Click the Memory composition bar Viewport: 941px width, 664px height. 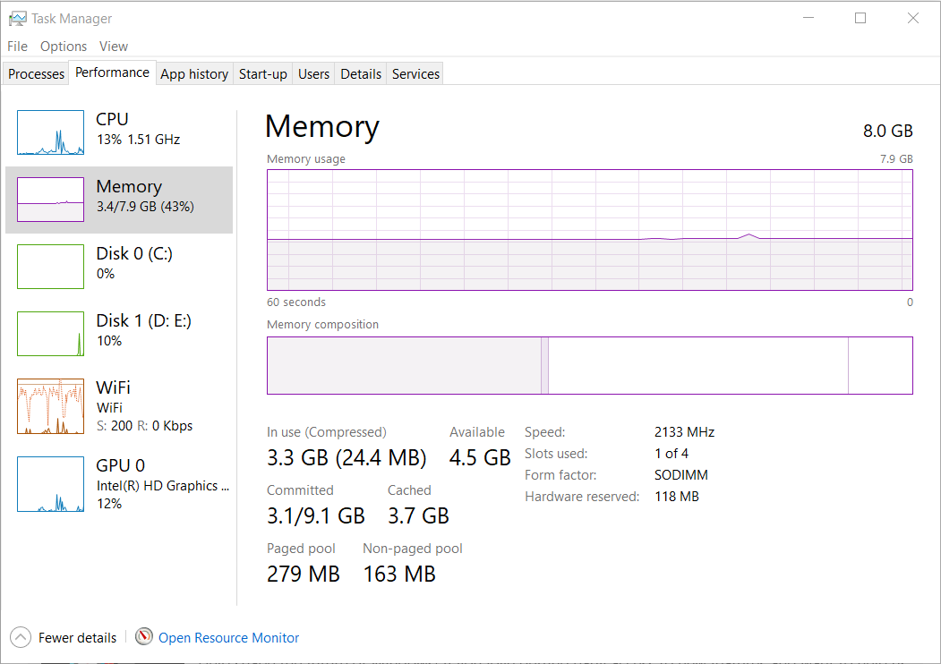click(x=589, y=365)
